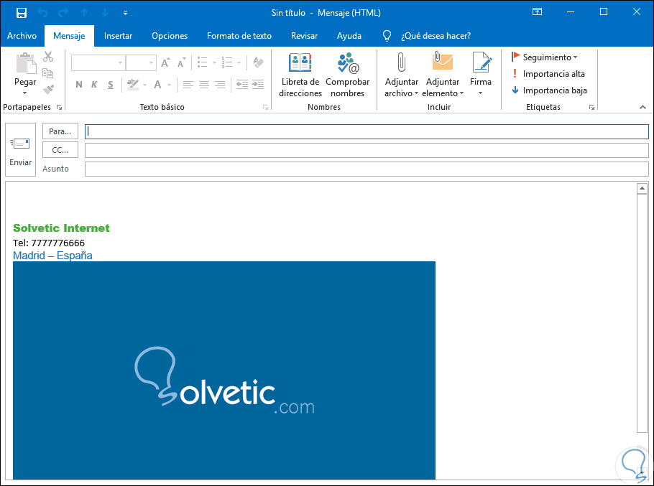Image resolution: width=654 pixels, height=486 pixels.
Task: Open the Revisar tab
Action: pyautogui.click(x=305, y=36)
